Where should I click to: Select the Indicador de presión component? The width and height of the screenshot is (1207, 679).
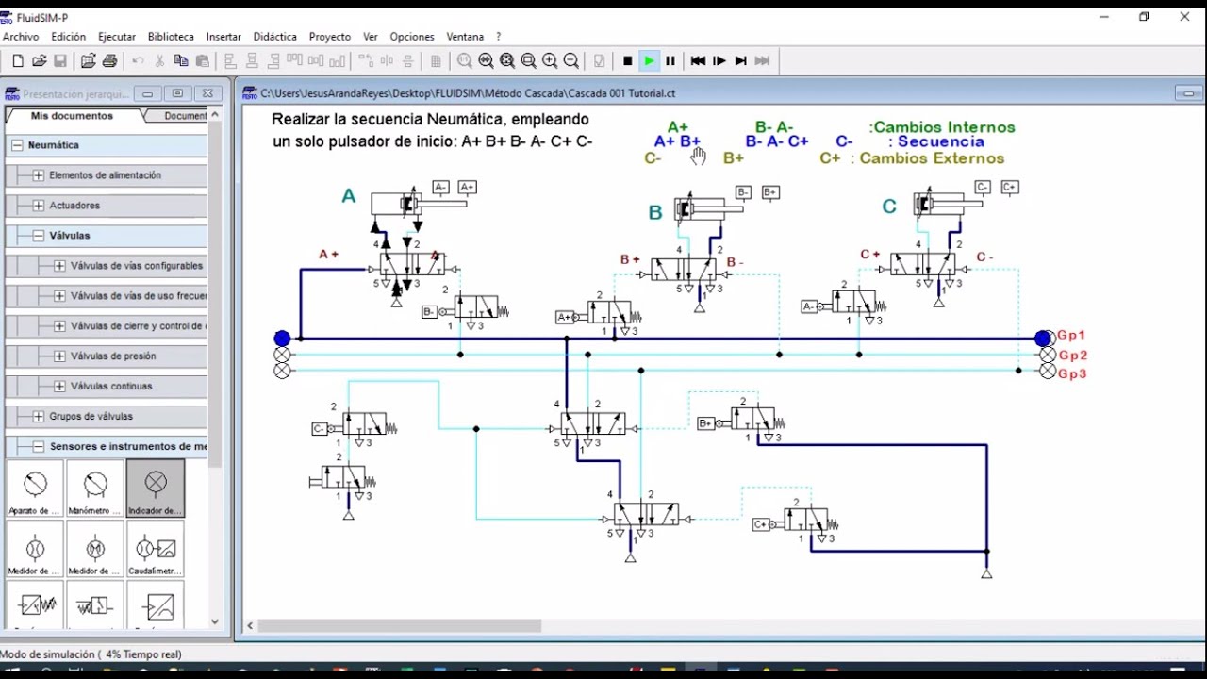[x=156, y=489]
